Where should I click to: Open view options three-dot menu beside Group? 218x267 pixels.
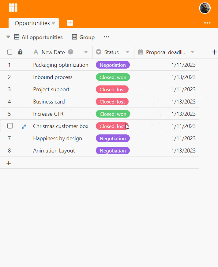106,37
